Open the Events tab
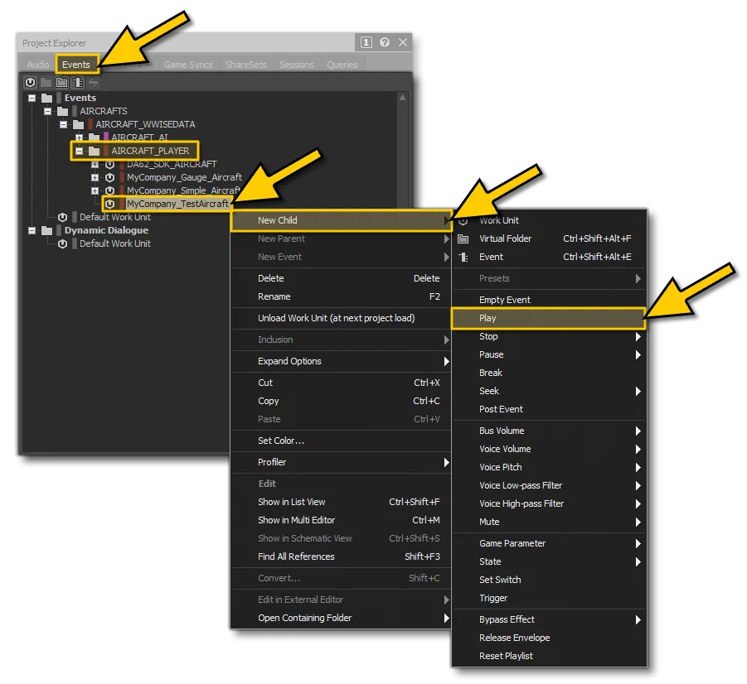Viewport: 747px width, 684px height. (76, 65)
